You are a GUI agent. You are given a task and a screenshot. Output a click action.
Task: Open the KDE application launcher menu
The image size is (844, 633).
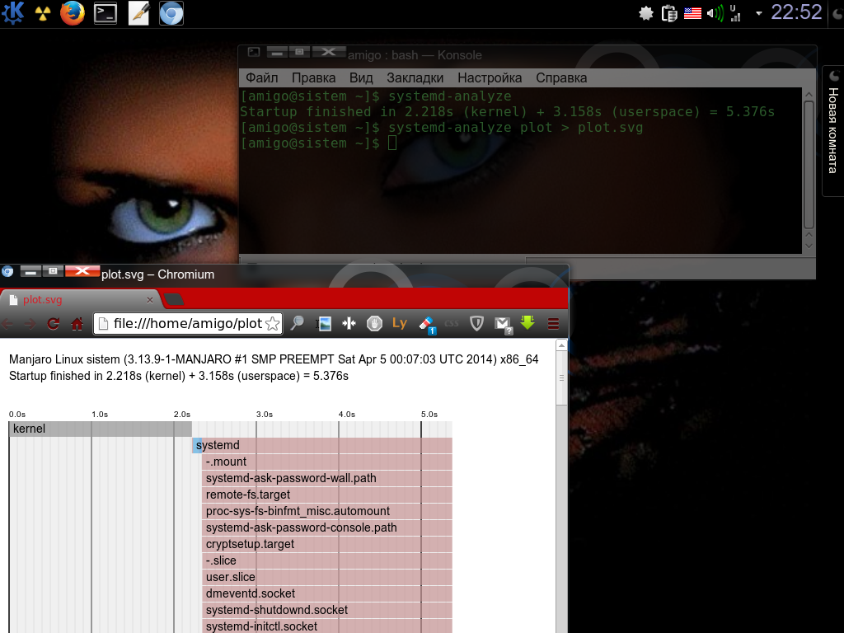point(13,13)
